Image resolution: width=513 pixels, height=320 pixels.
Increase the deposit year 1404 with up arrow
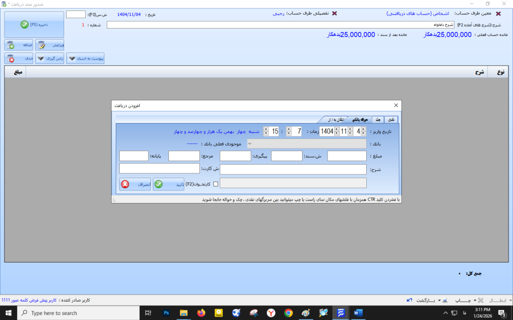tap(337, 129)
